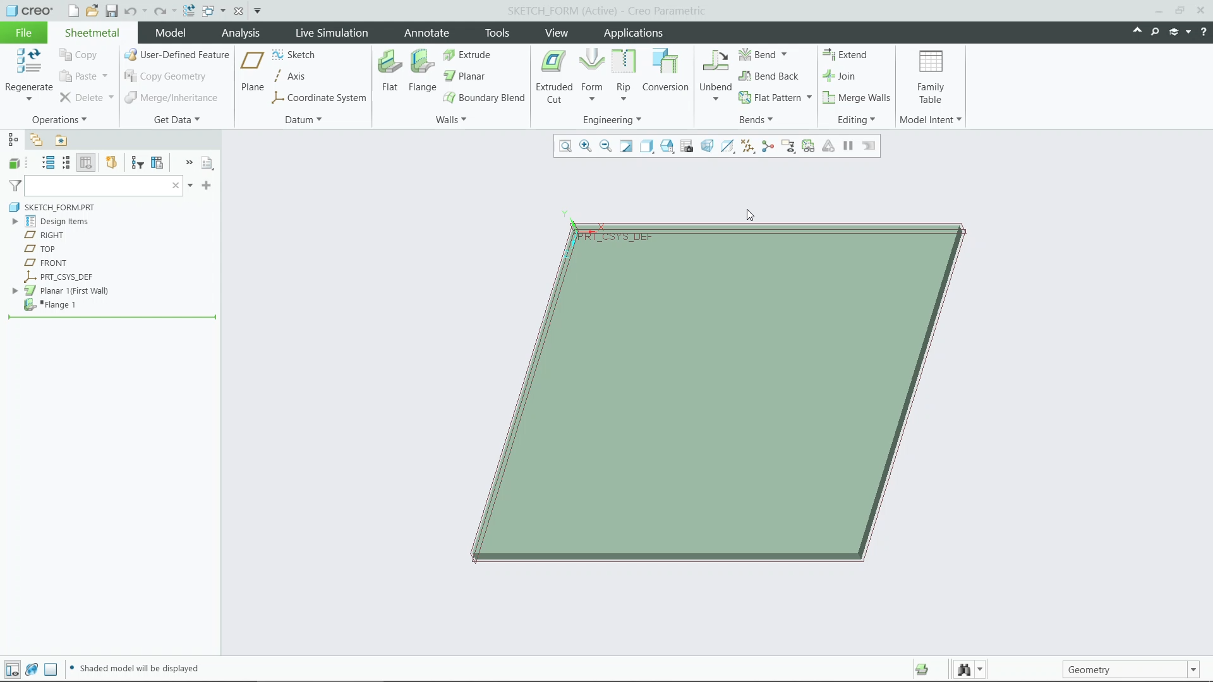Screen dimensions: 1213x682
Task: Click the Find binoculars icon in status bar
Action: (964, 669)
